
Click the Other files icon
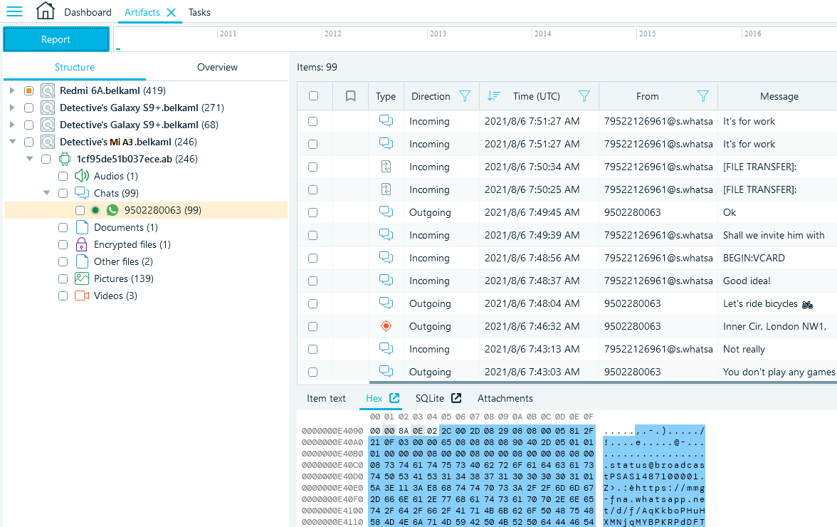coord(82,261)
